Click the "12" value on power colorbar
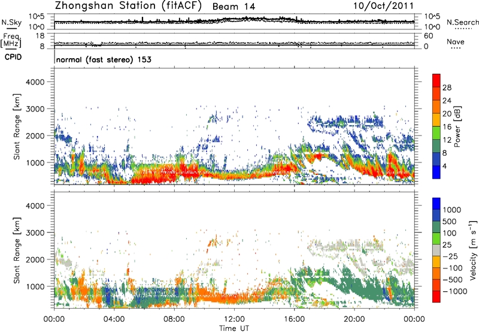Viewport: 479px width, 332px height. click(x=447, y=140)
